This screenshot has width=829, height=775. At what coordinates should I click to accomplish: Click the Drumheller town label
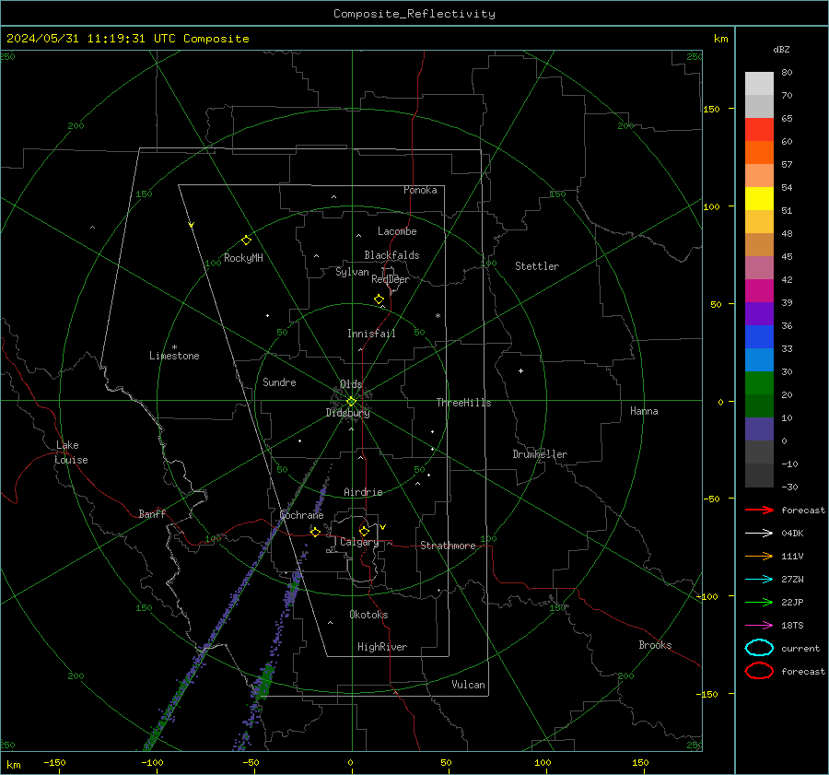(540, 454)
